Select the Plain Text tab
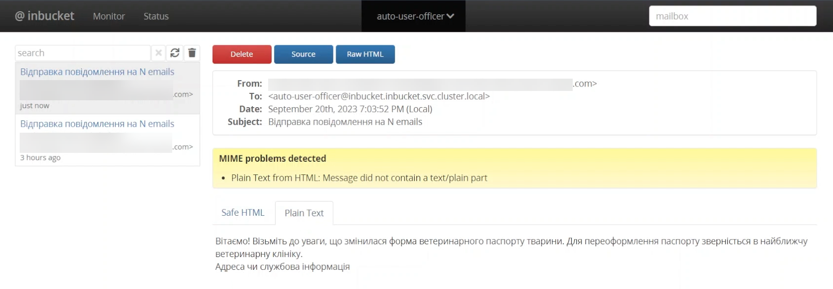Screen dimensions: 833x289 click(304, 213)
